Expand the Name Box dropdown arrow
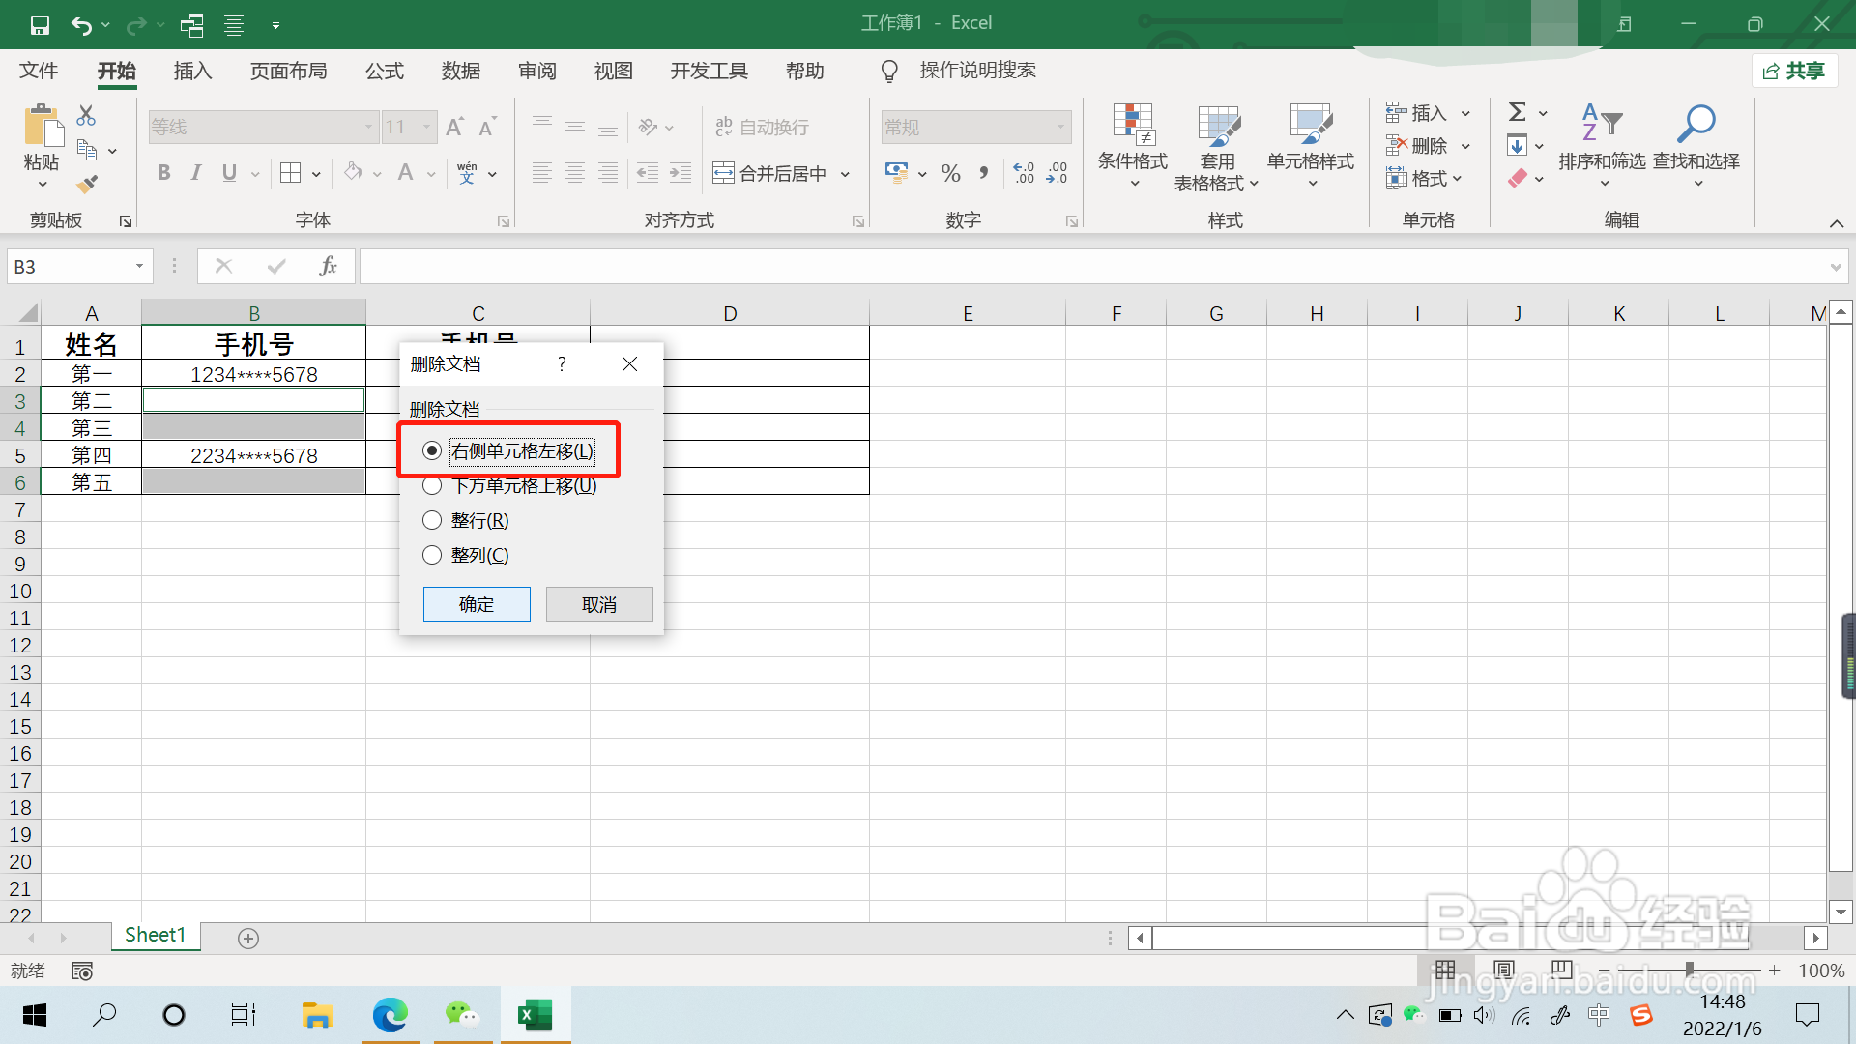Screen dimensions: 1856x1044 coord(139,266)
